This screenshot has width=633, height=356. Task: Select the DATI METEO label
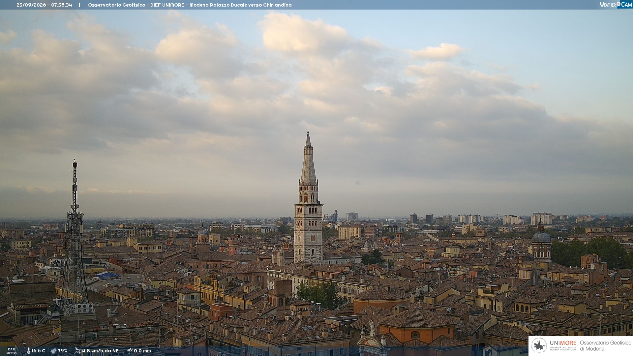[x=12, y=351]
